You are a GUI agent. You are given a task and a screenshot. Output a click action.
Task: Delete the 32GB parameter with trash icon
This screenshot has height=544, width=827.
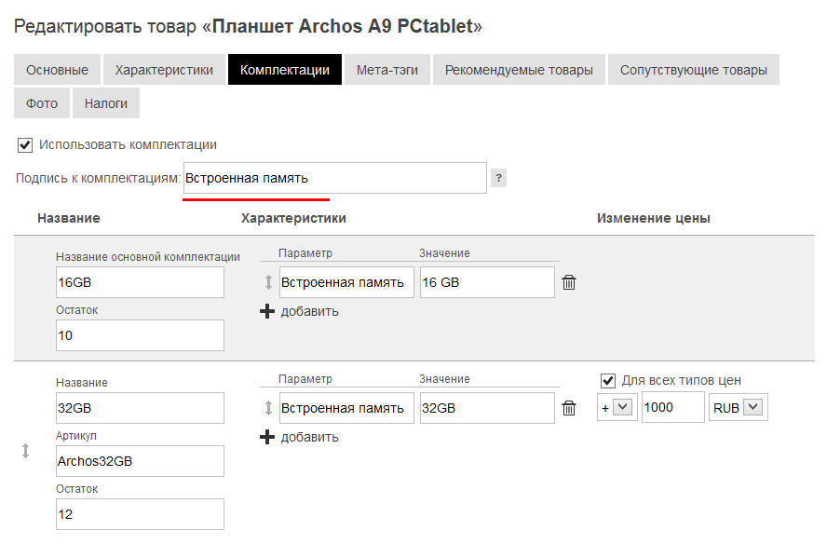pyautogui.click(x=569, y=408)
